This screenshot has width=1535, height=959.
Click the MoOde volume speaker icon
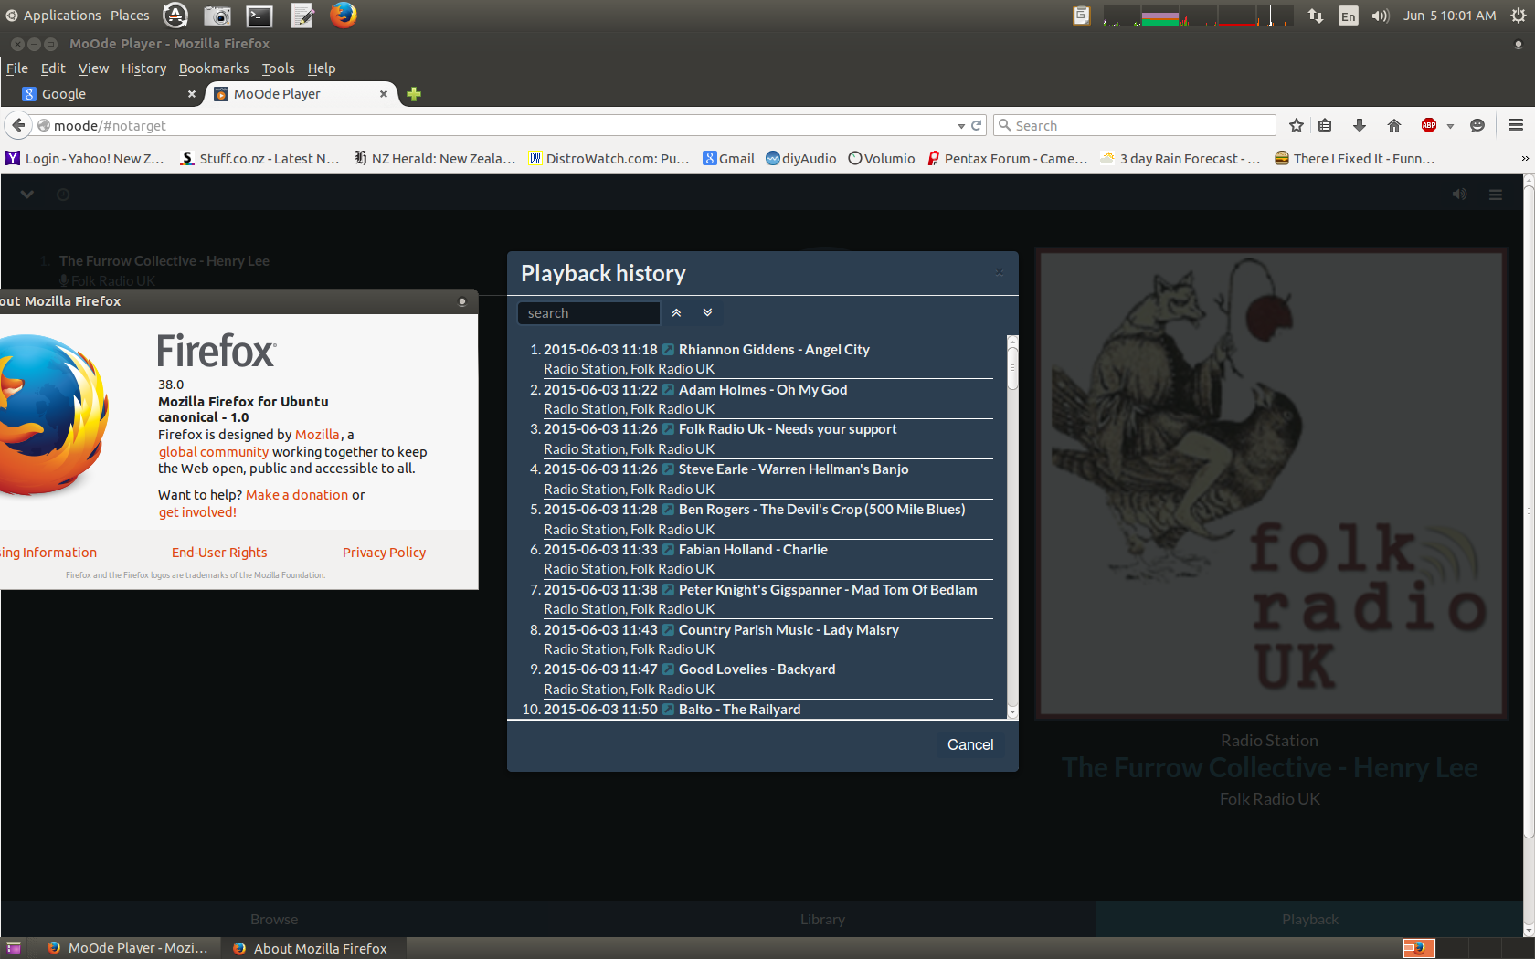click(x=1460, y=195)
